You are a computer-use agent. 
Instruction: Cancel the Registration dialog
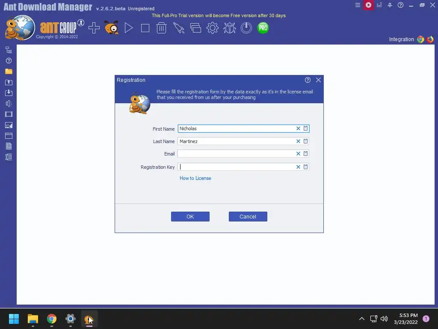point(248,216)
